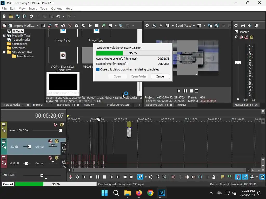Switch to the Explorer tab
Image resolution: width=266 pixels, height=199 pixels.
click(x=38, y=105)
